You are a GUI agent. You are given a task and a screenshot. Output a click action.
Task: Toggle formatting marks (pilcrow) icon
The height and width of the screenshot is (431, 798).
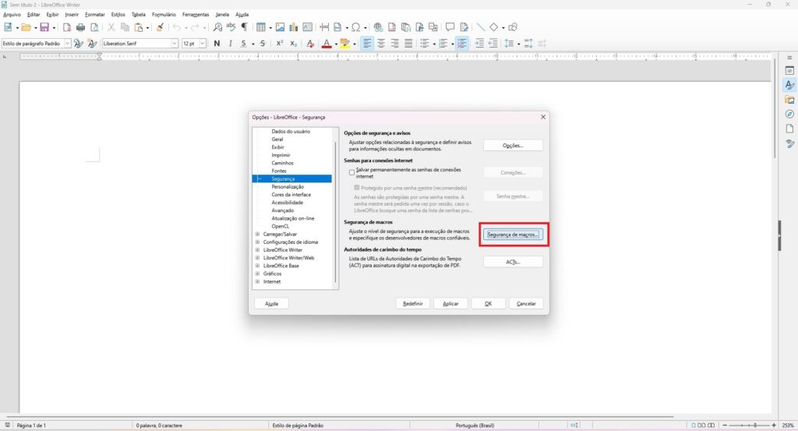point(244,27)
